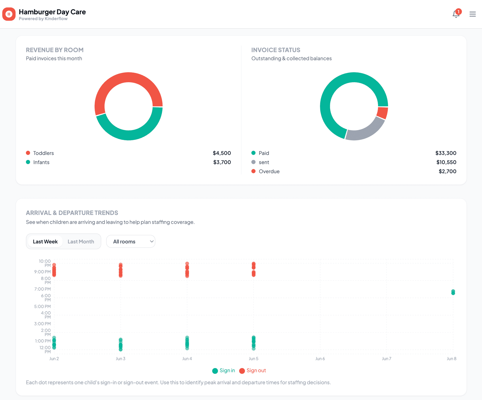Screen dimensions: 482x400
Task: Click the Overdue legend red dot
Action: (254, 171)
